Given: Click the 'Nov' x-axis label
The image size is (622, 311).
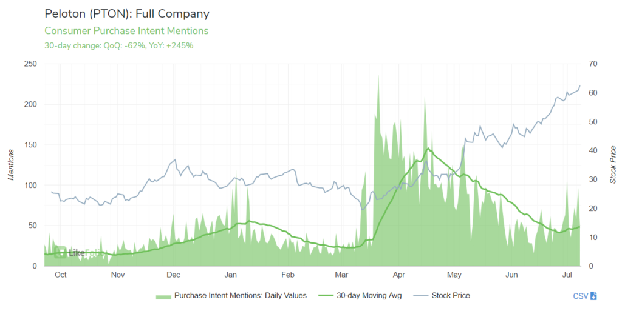Looking at the screenshot, I should click(x=117, y=275).
